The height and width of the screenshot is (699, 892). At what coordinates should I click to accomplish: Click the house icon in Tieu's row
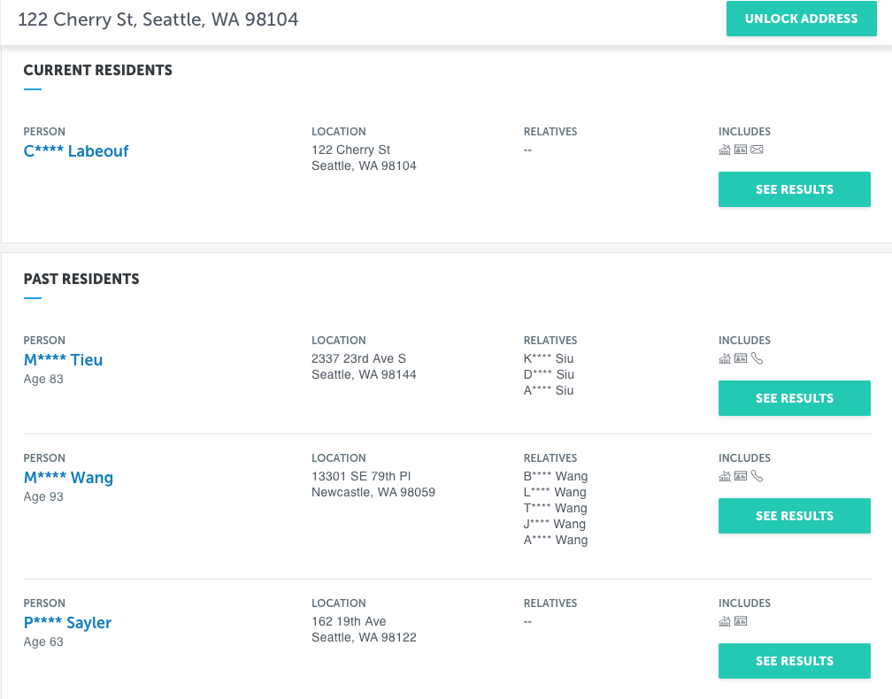click(x=725, y=358)
